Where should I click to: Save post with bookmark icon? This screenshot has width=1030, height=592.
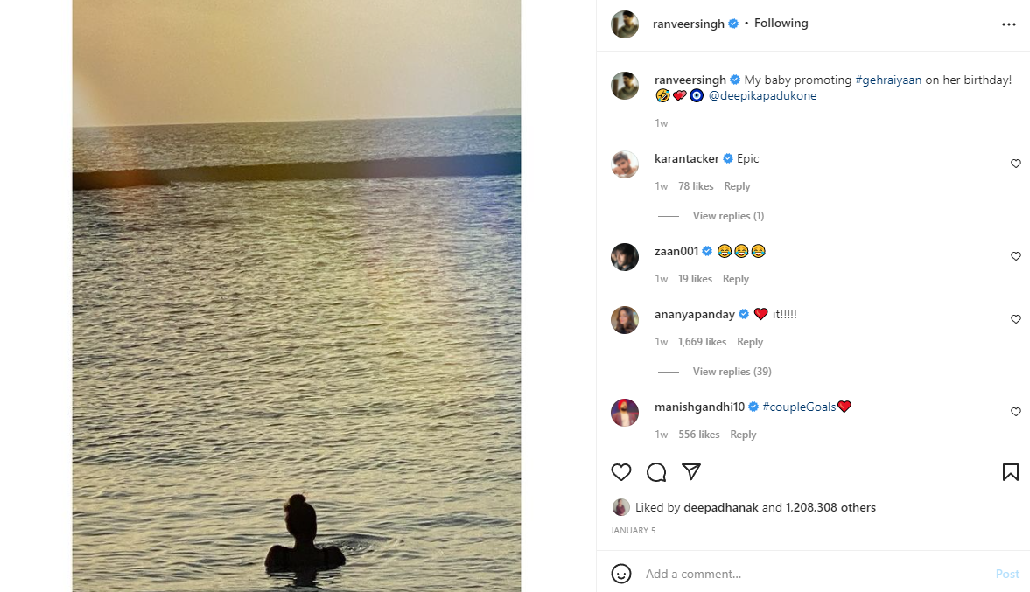coord(1010,472)
